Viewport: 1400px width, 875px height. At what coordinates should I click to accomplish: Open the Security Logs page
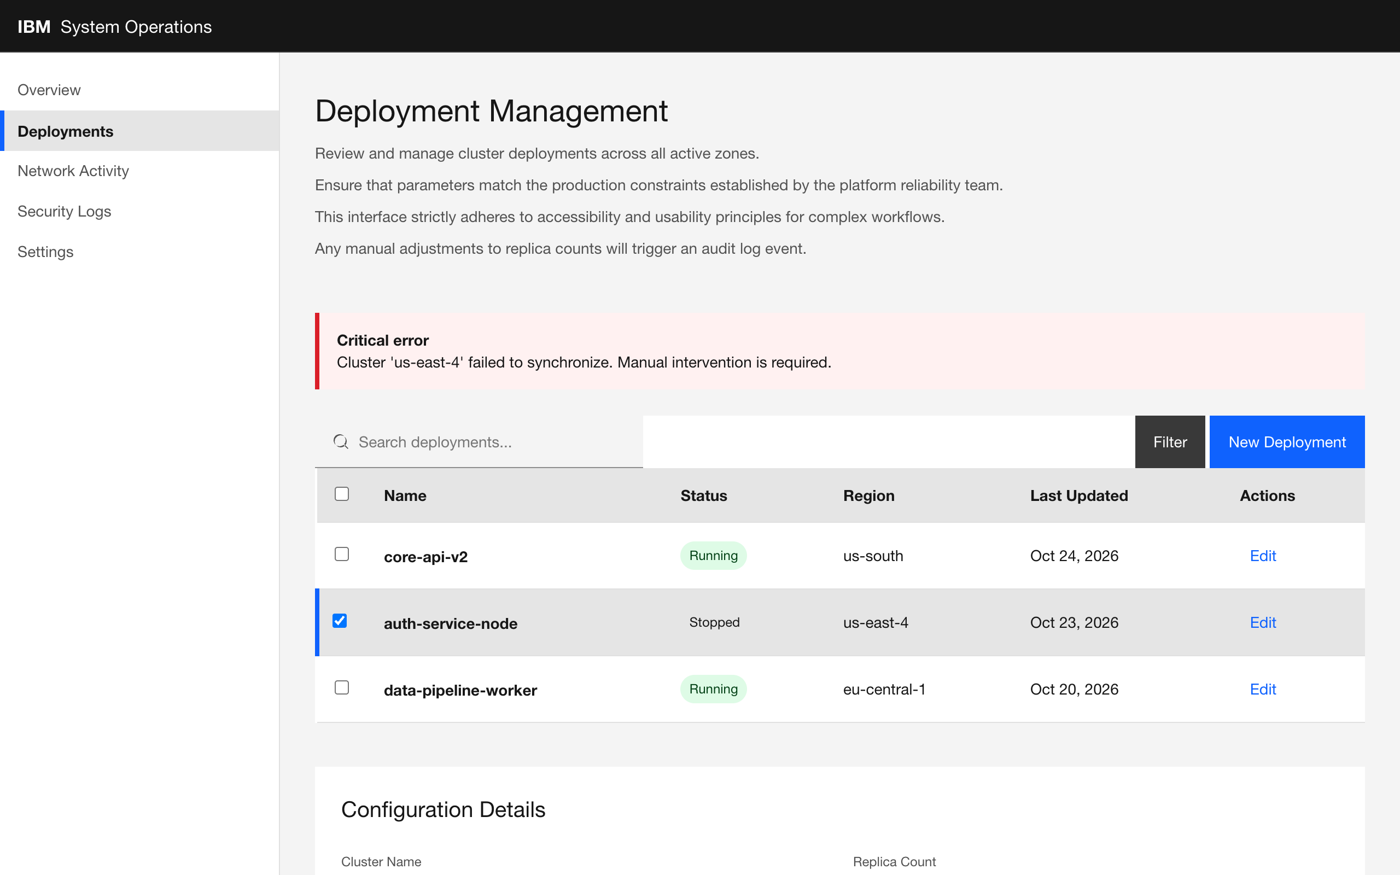click(64, 211)
